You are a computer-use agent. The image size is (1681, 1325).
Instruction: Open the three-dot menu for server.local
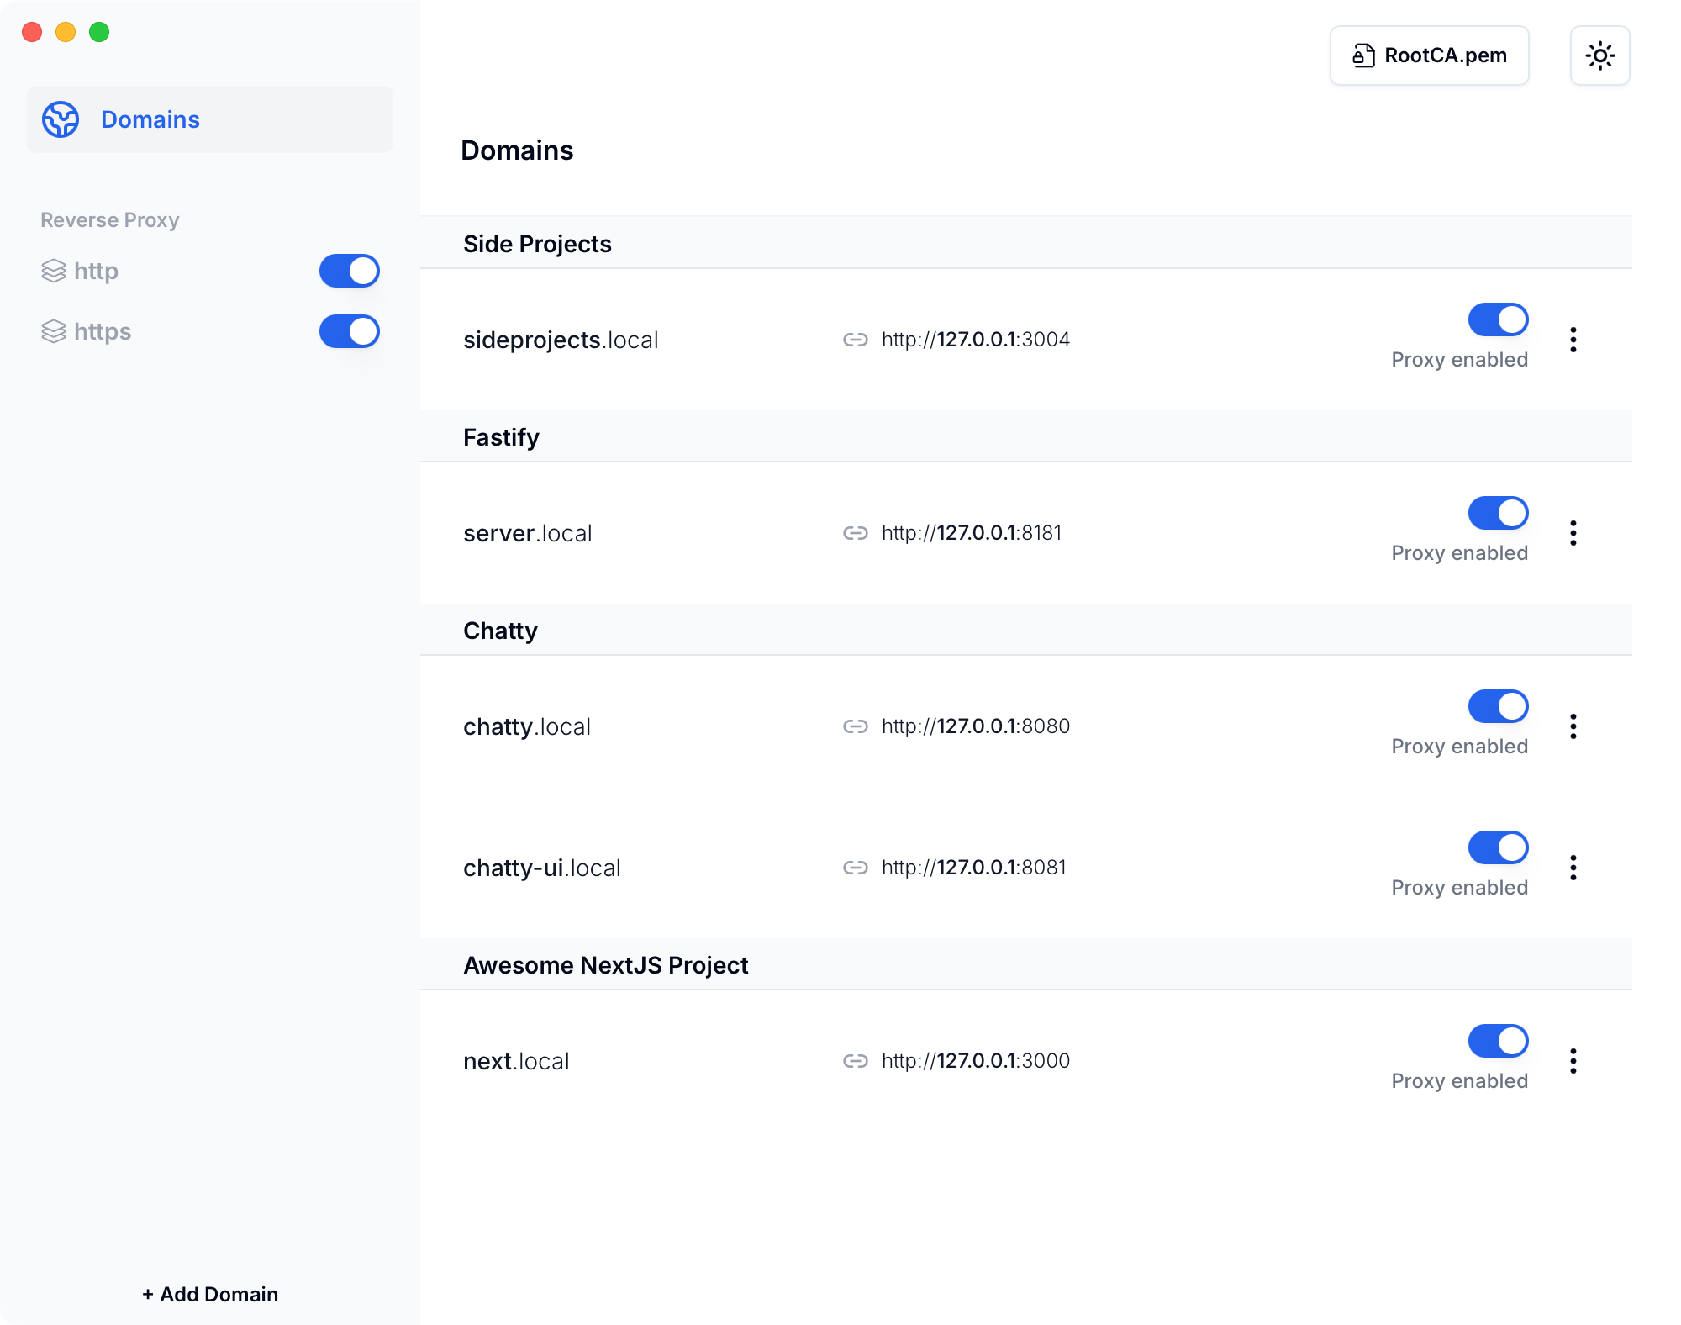1573,533
